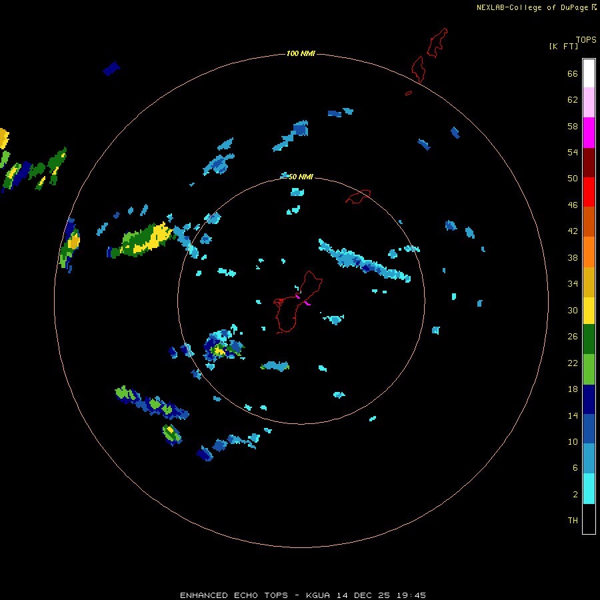Click the legend value "62"

[x=573, y=100]
